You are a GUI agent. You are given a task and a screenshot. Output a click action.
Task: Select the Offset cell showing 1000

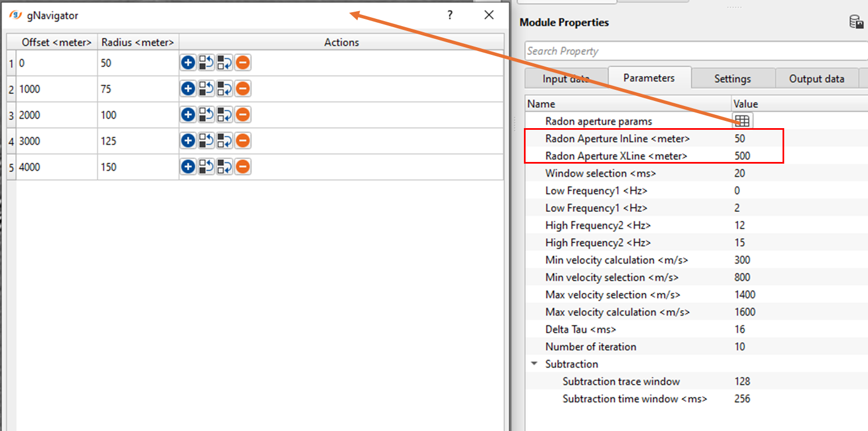click(57, 89)
